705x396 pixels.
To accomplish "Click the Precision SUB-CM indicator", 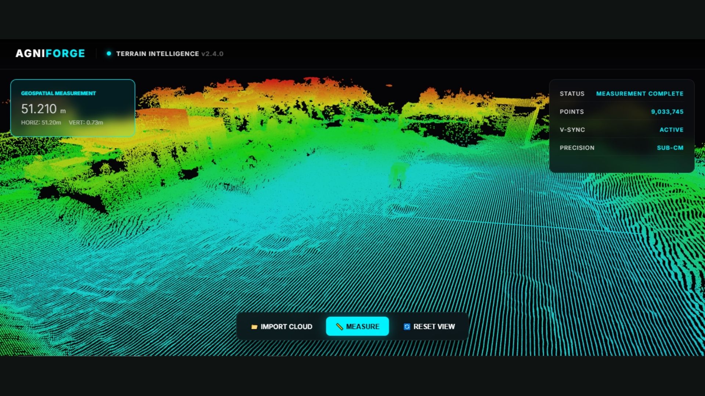I will [670, 147].
